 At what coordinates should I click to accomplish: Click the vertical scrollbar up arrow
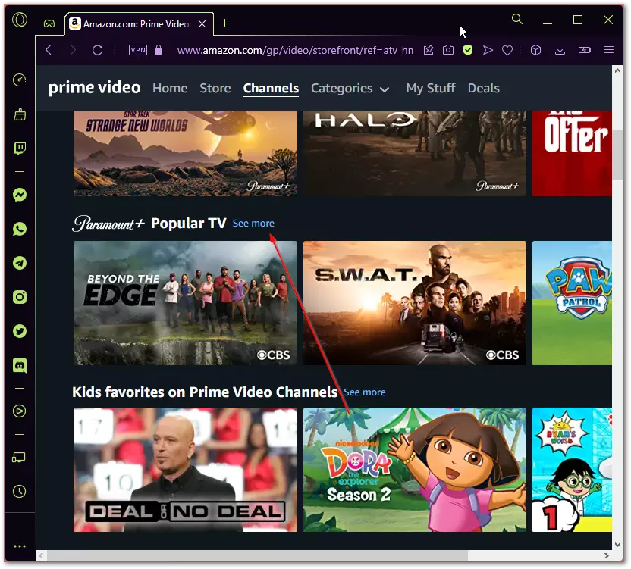point(617,70)
